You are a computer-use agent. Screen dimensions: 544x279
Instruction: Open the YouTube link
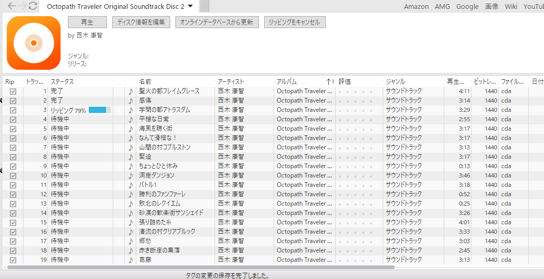534,7
